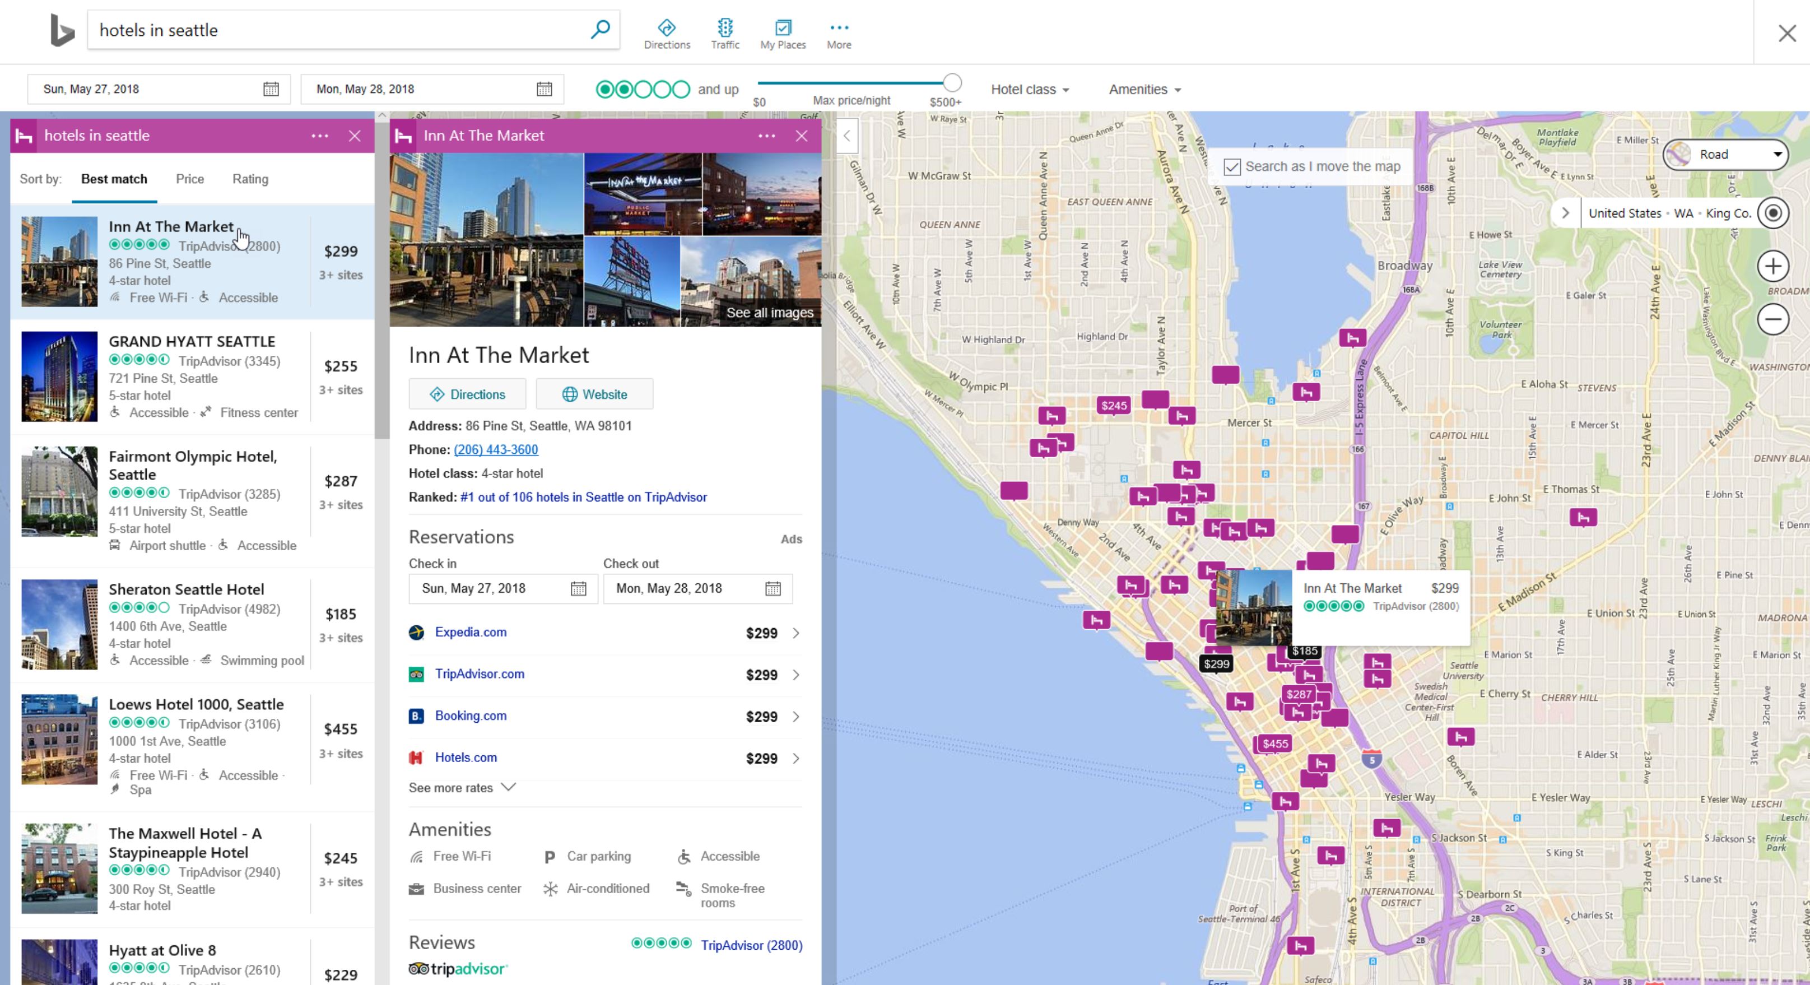
Task: Zoom in on the map
Action: (x=1773, y=266)
